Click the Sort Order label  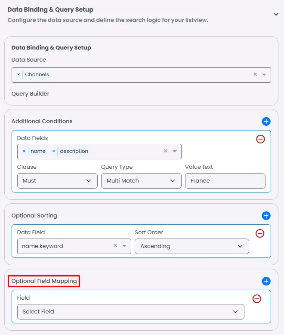(x=149, y=232)
